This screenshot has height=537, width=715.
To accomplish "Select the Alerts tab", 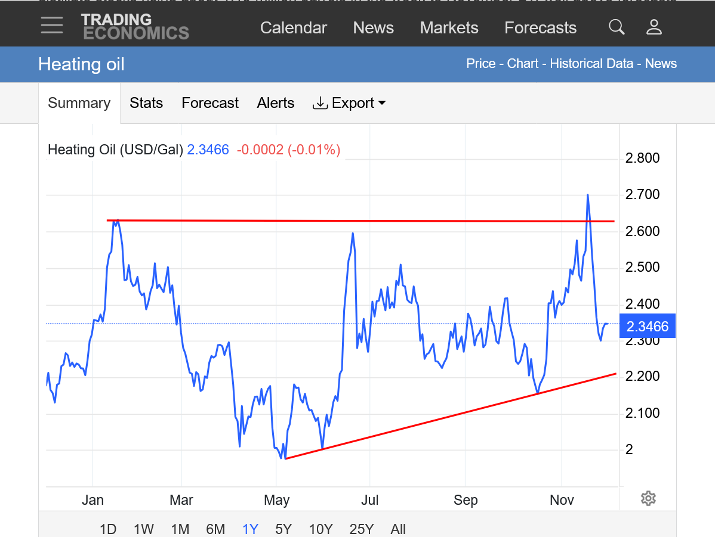I will click(276, 103).
